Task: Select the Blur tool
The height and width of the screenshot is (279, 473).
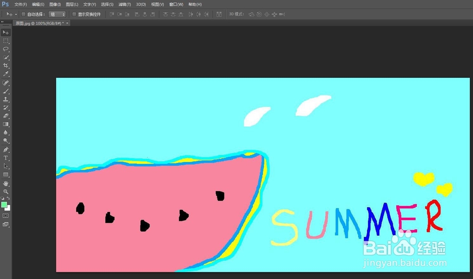Action: pos(6,132)
